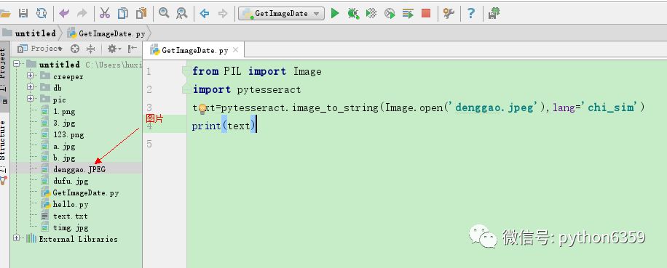The image size is (667, 268).
Task: Collapse the untitled root folder node
Action: tap(17, 64)
